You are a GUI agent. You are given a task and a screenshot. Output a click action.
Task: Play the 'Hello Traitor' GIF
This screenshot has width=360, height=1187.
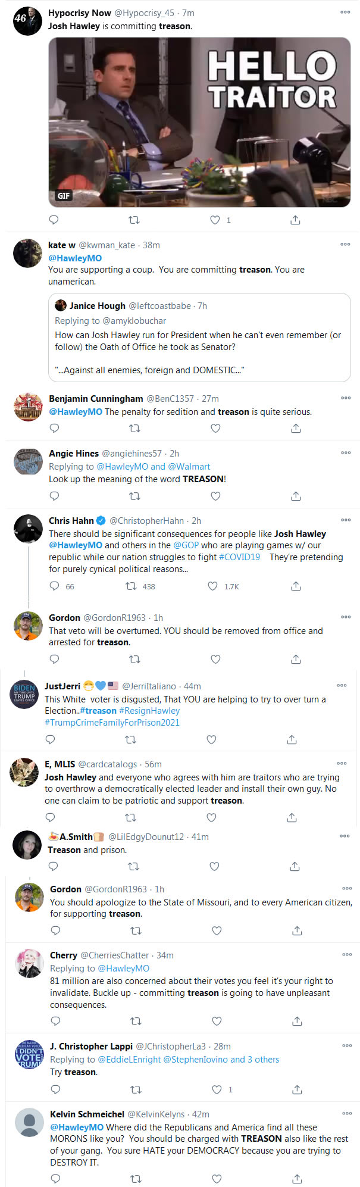199,123
